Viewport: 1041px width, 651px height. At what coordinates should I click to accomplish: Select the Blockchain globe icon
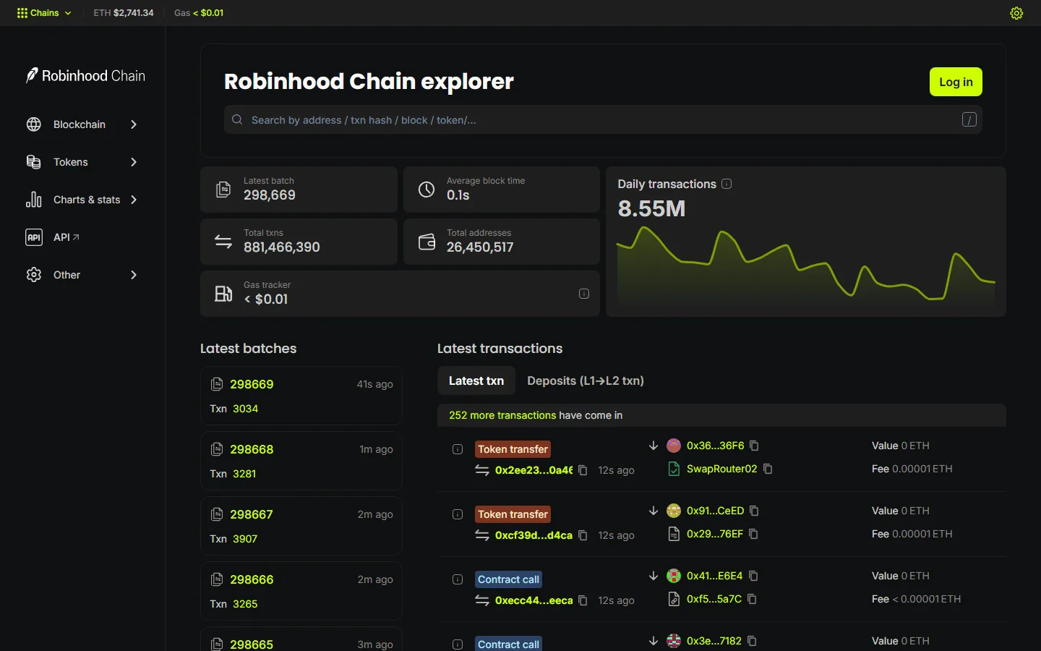(34, 124)
